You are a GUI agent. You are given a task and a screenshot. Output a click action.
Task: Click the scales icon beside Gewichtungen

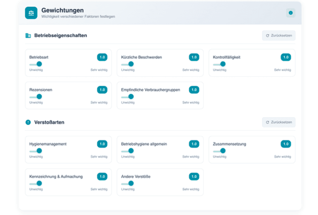click(31, 13)
